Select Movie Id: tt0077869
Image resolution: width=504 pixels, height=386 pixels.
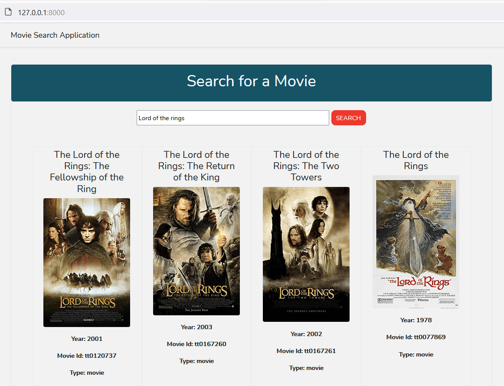click(x=416, y=337)
